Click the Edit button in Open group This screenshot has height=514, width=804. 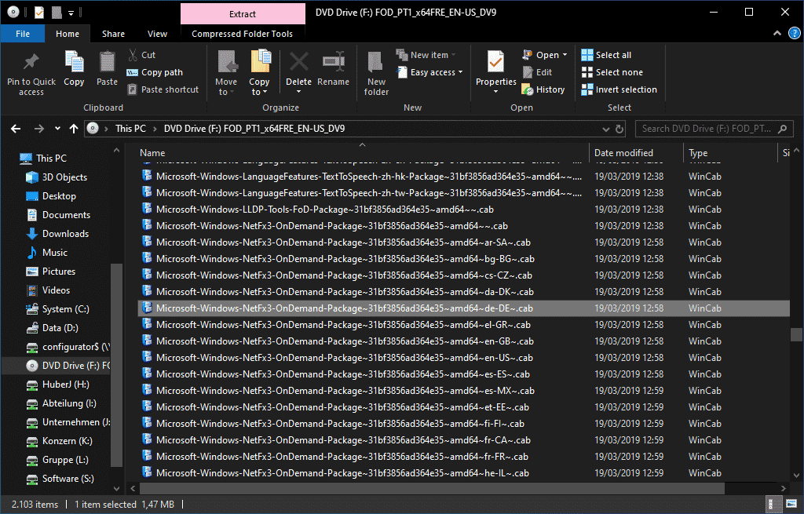(537, 72)
